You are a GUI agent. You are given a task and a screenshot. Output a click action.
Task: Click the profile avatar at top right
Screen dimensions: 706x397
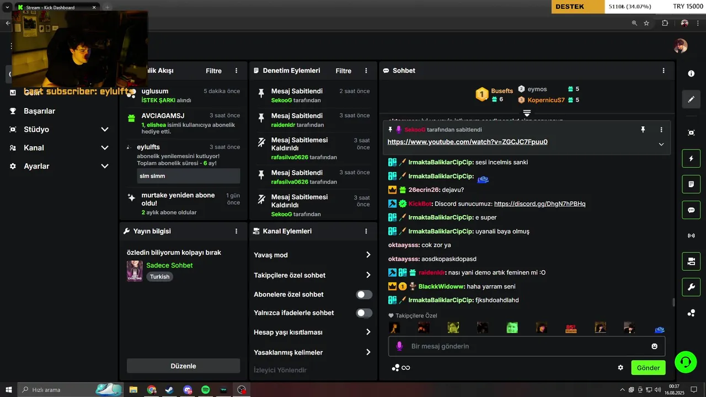681,46
